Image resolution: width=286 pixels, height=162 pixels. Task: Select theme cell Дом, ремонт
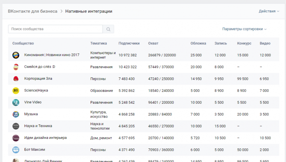pyautogui.click(x=101, y=138)
